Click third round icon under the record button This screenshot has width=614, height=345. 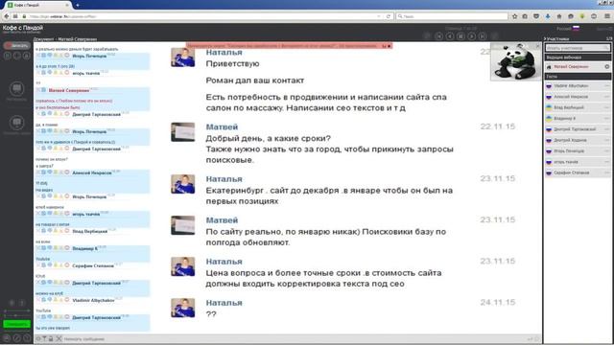(x=26, y=56)
